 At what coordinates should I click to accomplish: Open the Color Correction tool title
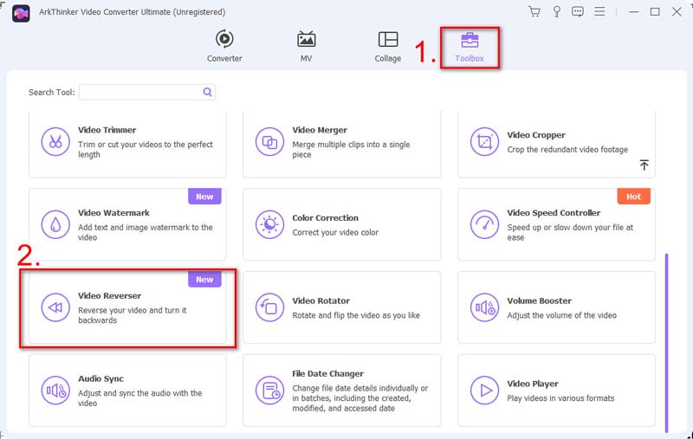pyautogui.click(x=326, y=217)
